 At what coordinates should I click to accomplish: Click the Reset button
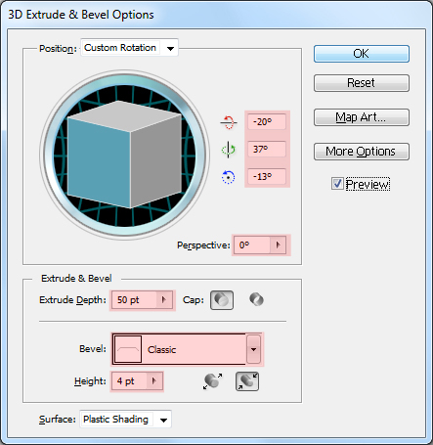(x=362, y=83)
